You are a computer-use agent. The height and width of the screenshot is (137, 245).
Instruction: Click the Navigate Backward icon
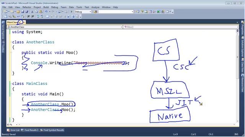pyautogui.click(x=60, y=12)
